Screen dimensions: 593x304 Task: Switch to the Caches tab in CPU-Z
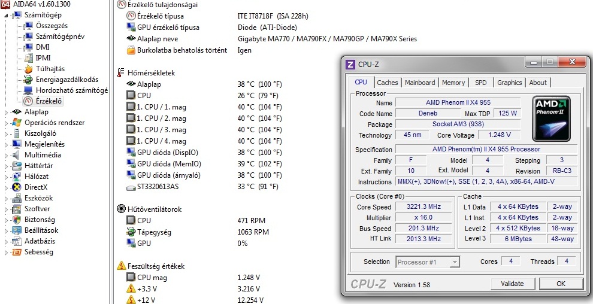388,83
